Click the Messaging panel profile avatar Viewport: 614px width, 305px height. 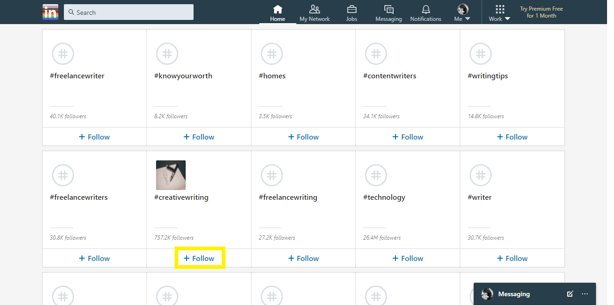point(487,294)
